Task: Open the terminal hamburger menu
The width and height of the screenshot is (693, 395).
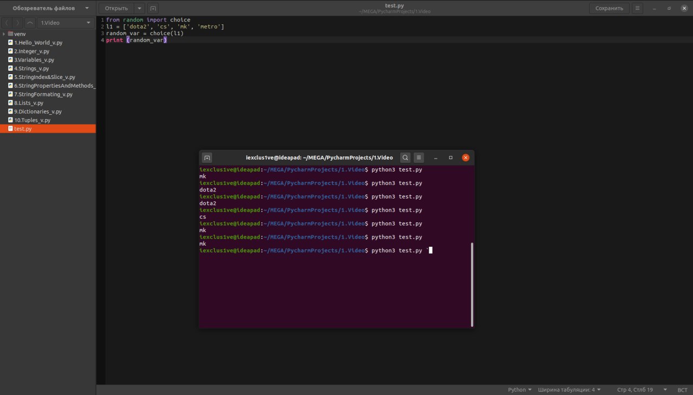Action: [419, 157]
